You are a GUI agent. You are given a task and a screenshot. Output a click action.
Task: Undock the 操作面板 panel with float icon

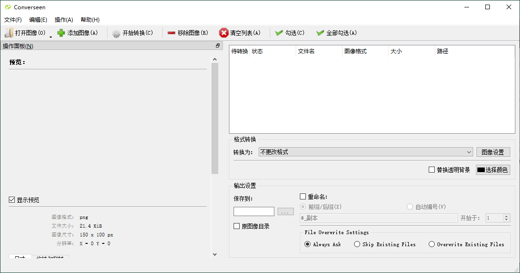pyautogui.click(x=217, y=46)
